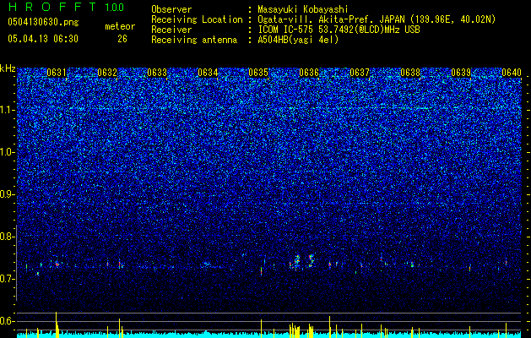Image resolution: width=531 pixels, height=338 pixels.
Task: Click time marker 0632
Action: (x=107, y=73)
